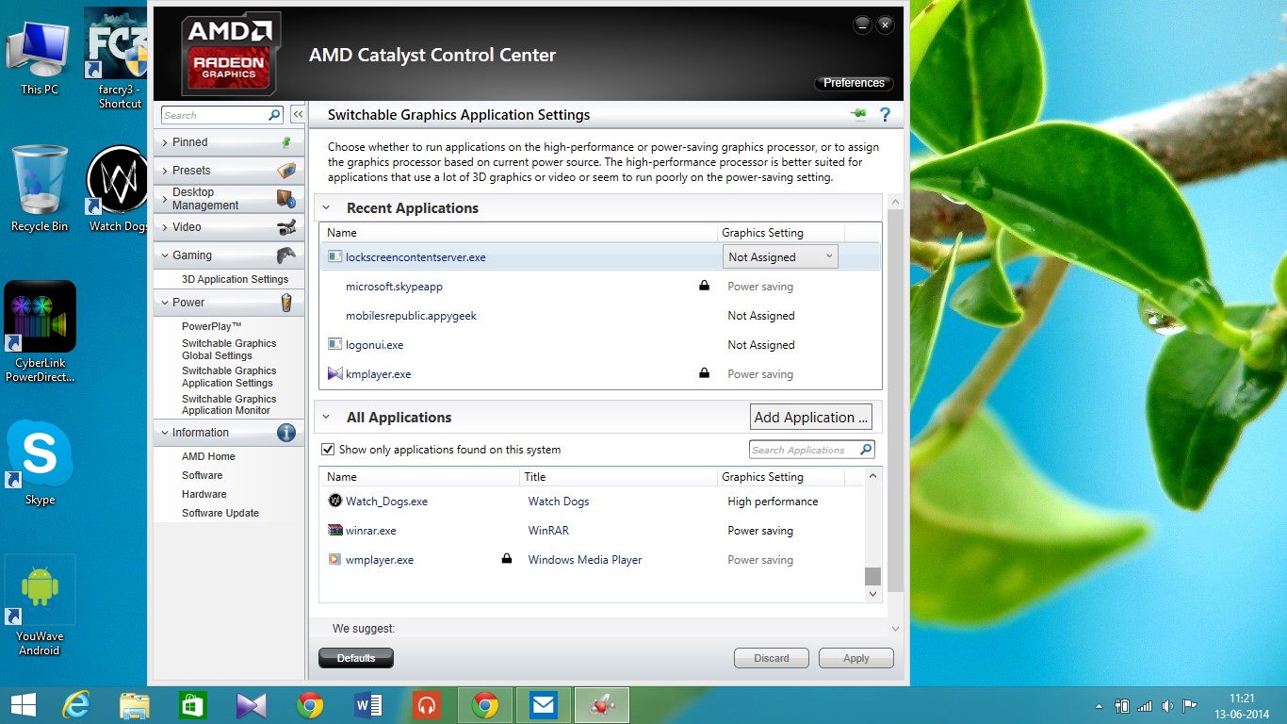1287x724 pixels.
Task: Click the Information 'i' icon
Action: tap(286, 433)
